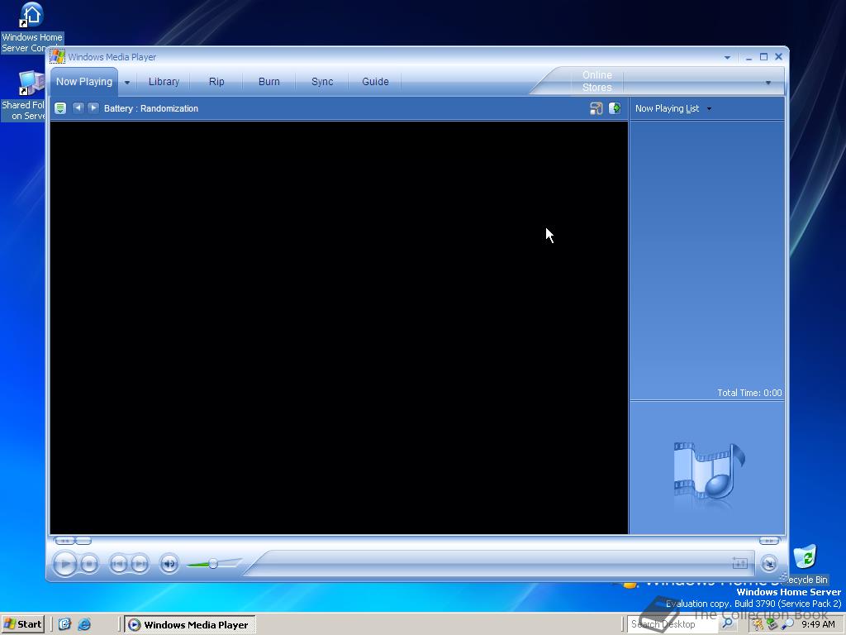The height and width of the screenshot is (635, 846).
Task: Skip to the previous track
Action: click(x=119, y=564)
